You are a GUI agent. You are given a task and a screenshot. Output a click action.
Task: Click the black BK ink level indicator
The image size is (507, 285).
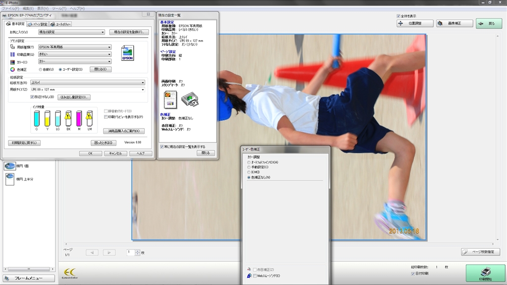[x=68, y=118]
